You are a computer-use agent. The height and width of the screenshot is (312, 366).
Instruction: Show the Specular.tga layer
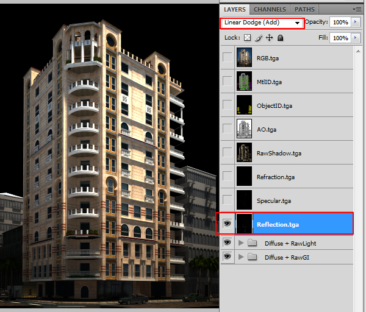tap(228, 200)
